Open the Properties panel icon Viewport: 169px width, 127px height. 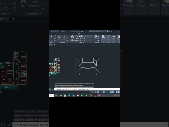pos(103,37)
